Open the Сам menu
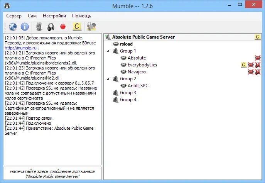 [32, 16]
